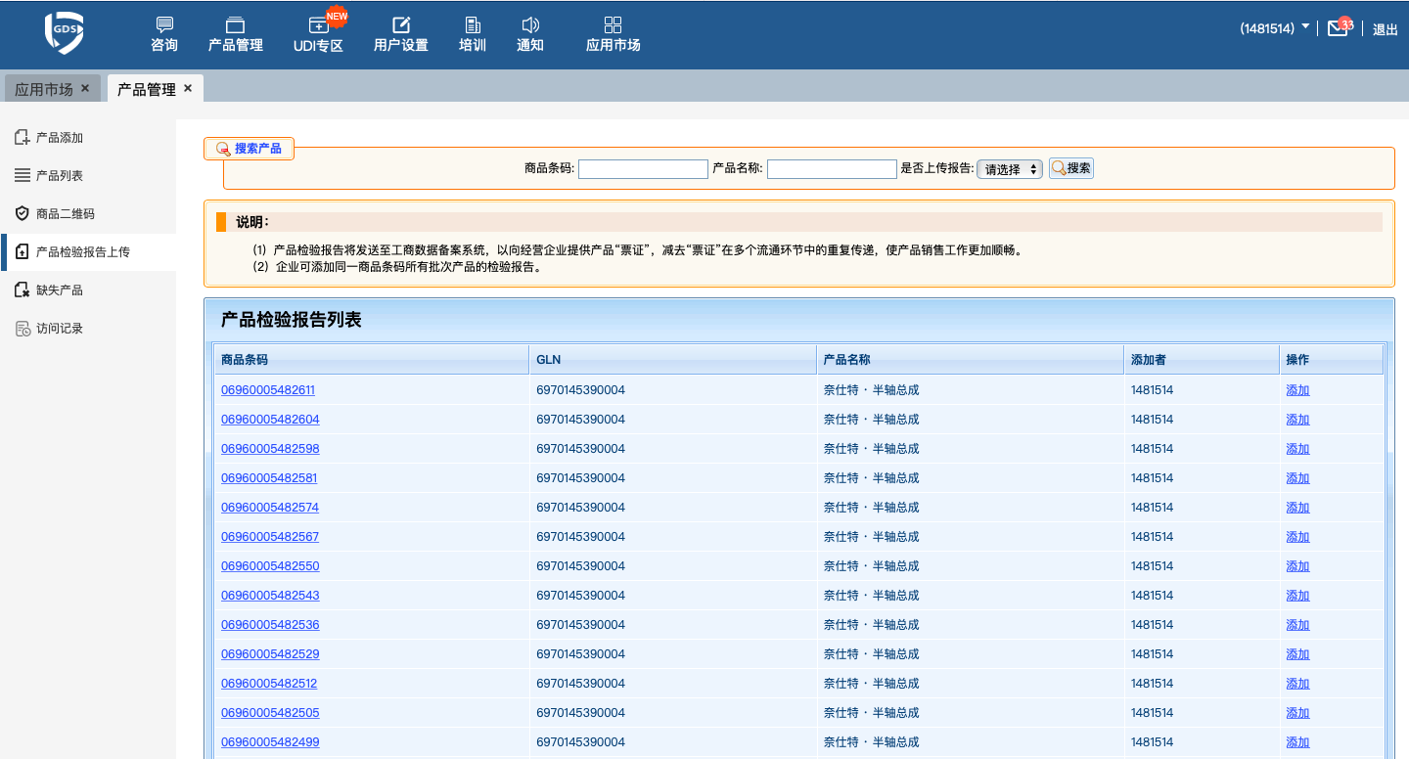Open the mail inbox envelope icon

pos(1338,28)
